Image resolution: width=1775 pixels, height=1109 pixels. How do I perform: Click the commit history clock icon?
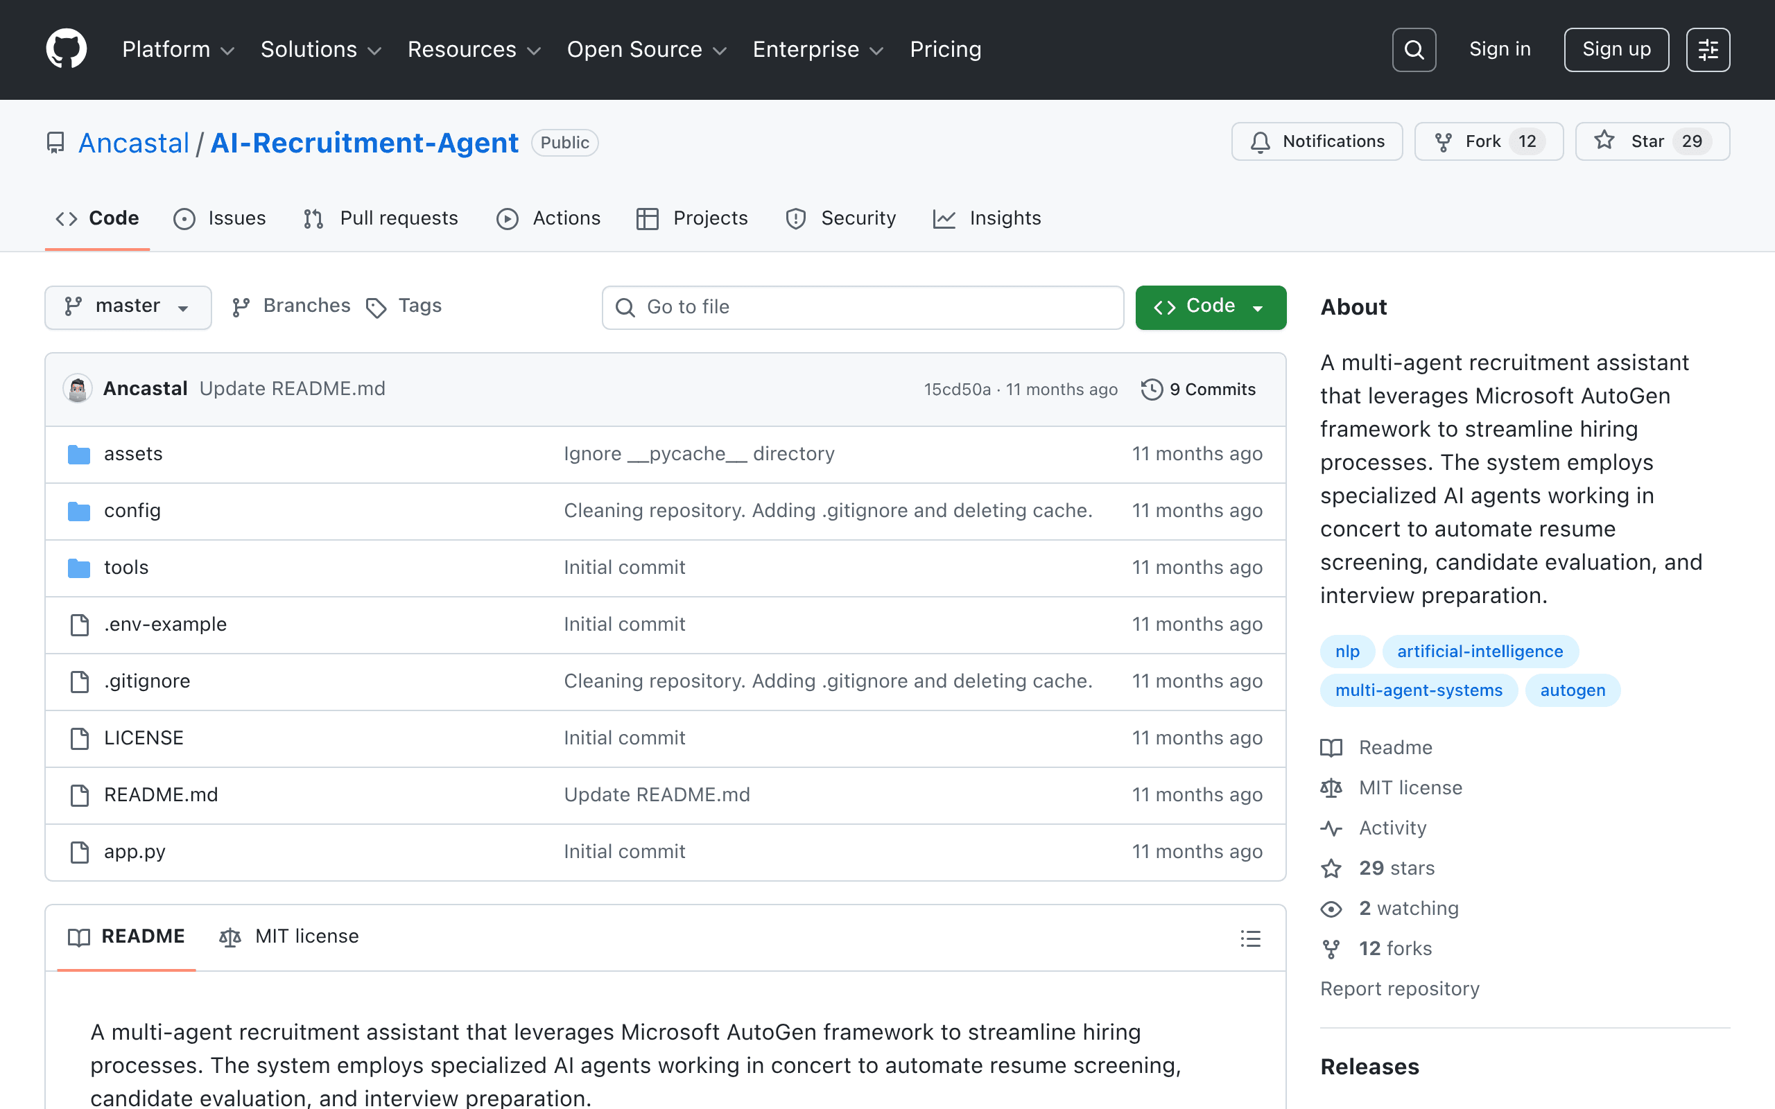(x=1152, y=390)
